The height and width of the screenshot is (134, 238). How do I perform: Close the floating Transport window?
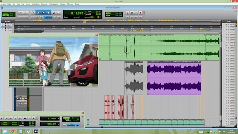(x=83, y=113)
